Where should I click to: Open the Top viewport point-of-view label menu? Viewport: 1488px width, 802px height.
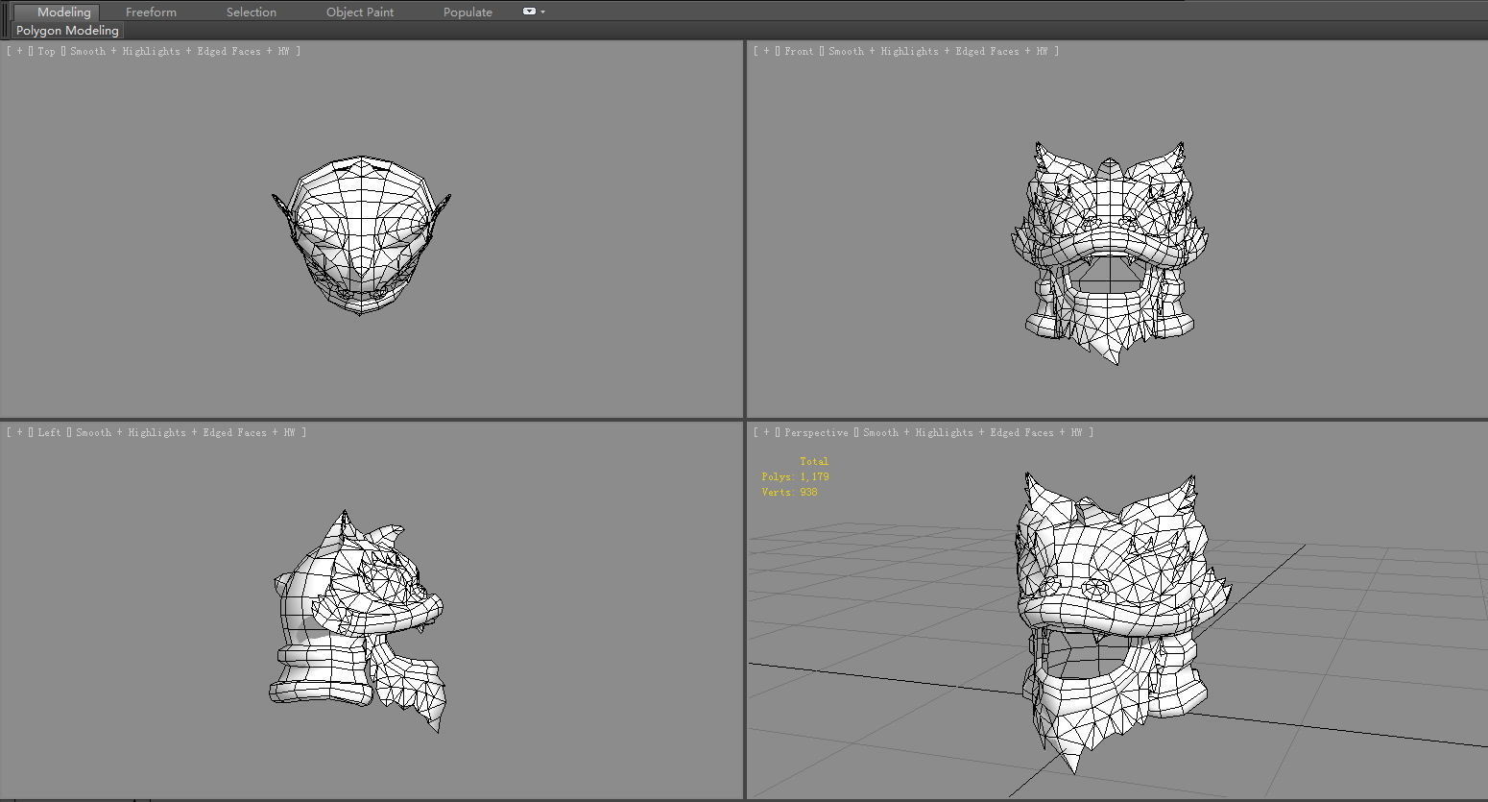point(46,51)
